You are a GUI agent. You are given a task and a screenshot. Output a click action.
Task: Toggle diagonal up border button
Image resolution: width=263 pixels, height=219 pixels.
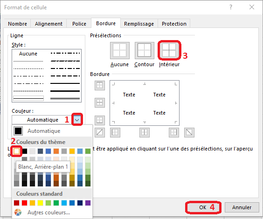[x=100, y=132]
